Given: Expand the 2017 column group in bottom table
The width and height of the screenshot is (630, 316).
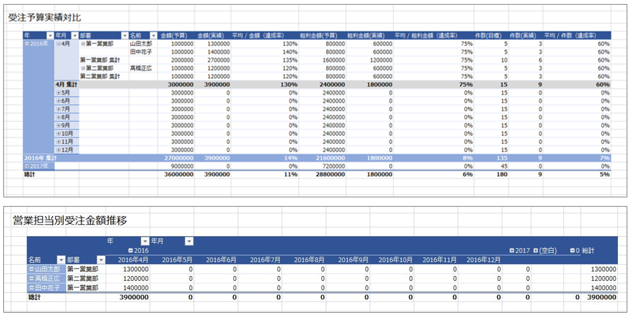Looking at the screenshot, I should pyautogui.click(x=512, y=250).
